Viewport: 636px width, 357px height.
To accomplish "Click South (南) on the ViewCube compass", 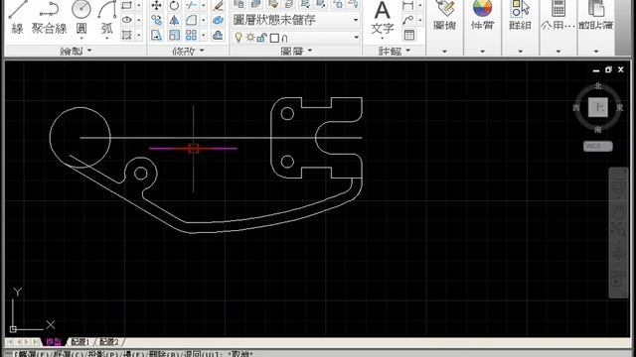I will (598, 130).
